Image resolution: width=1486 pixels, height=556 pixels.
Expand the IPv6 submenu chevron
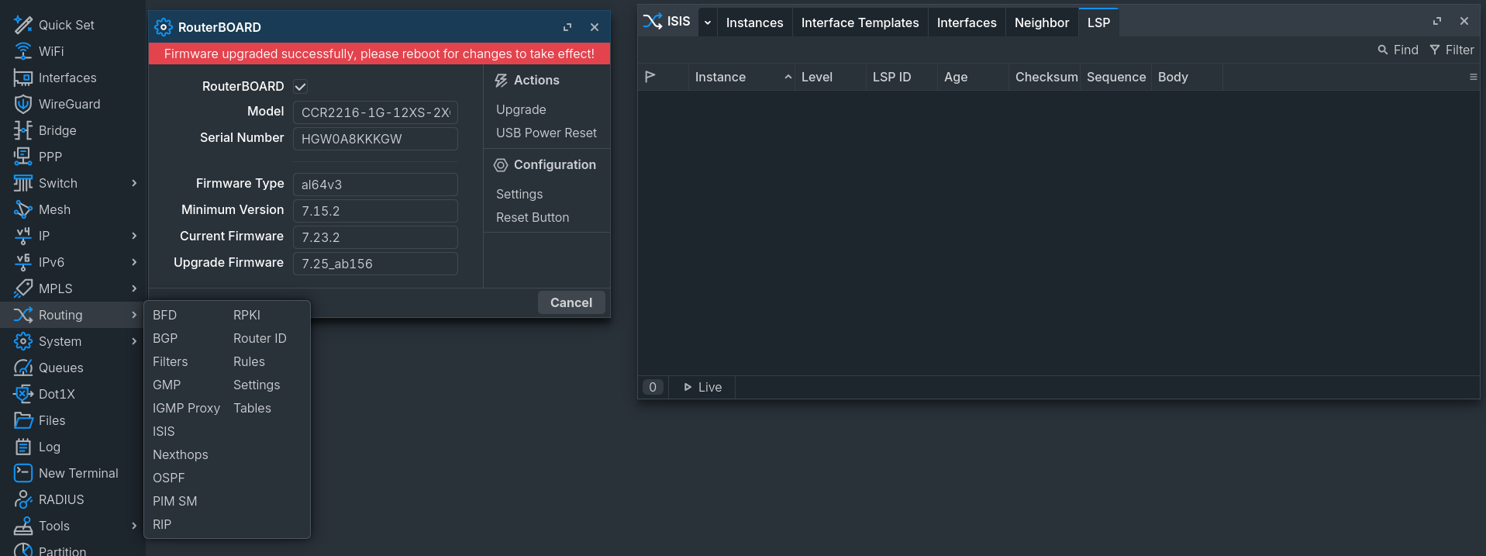134,262
